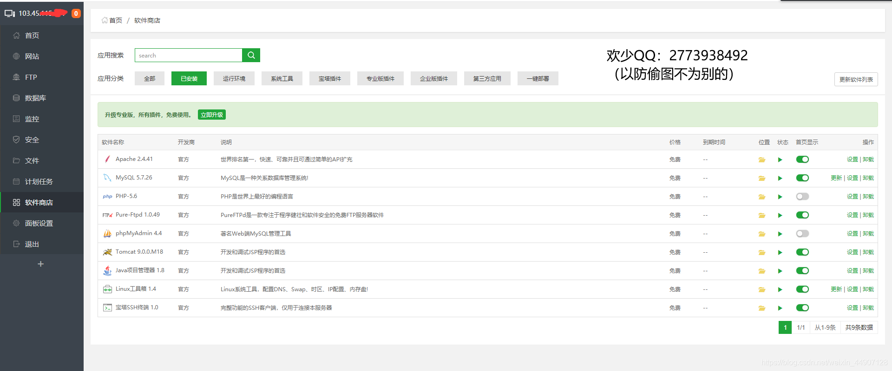
Task: Open folder location for Tomcat 9.0.0.M18
Action: point(762,252)
